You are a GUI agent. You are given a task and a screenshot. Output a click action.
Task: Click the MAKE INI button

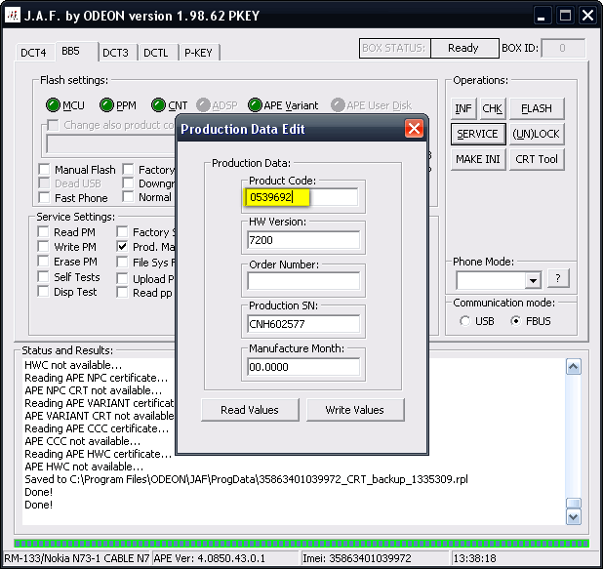coord(478,159)
